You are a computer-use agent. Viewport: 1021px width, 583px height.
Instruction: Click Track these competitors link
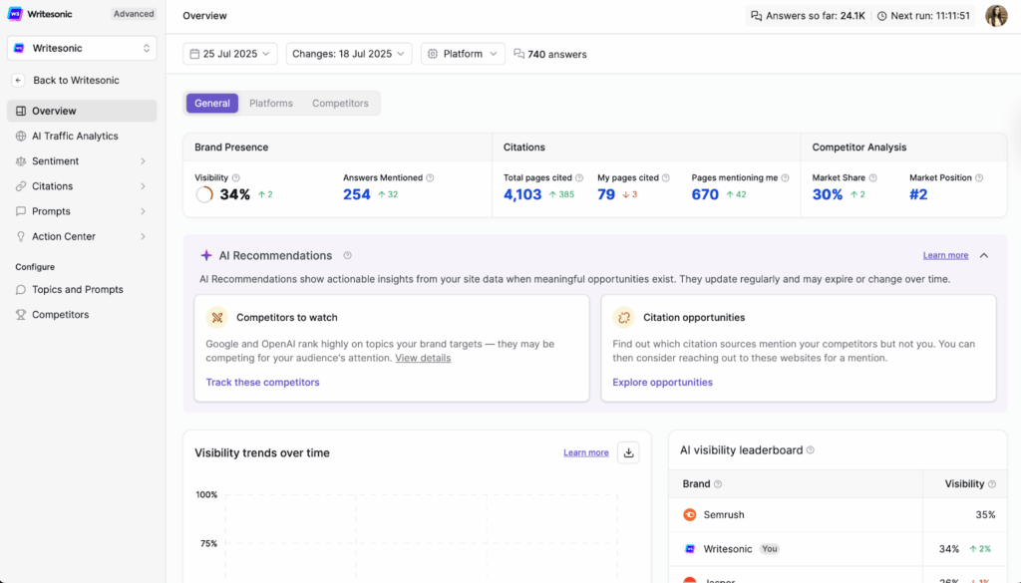262,383
